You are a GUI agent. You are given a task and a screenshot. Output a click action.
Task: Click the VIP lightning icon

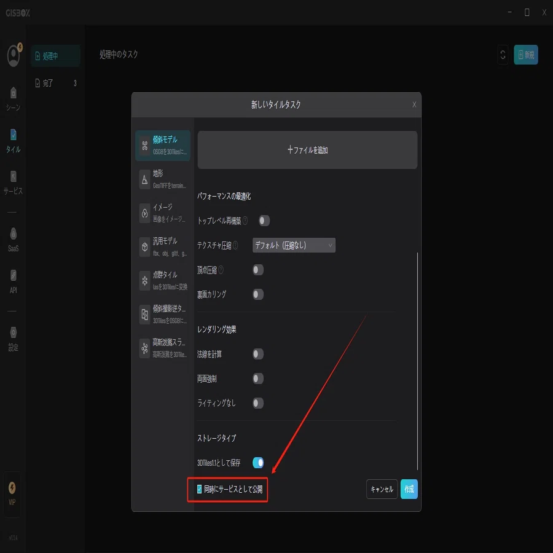click(12, 488)
